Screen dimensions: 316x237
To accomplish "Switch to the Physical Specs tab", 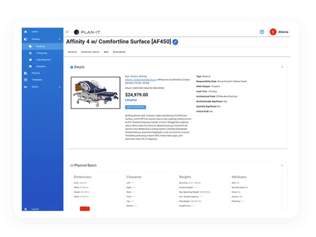I will [90, 52].
